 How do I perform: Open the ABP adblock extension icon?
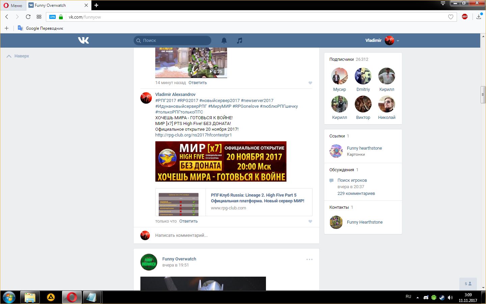(465, 17)
